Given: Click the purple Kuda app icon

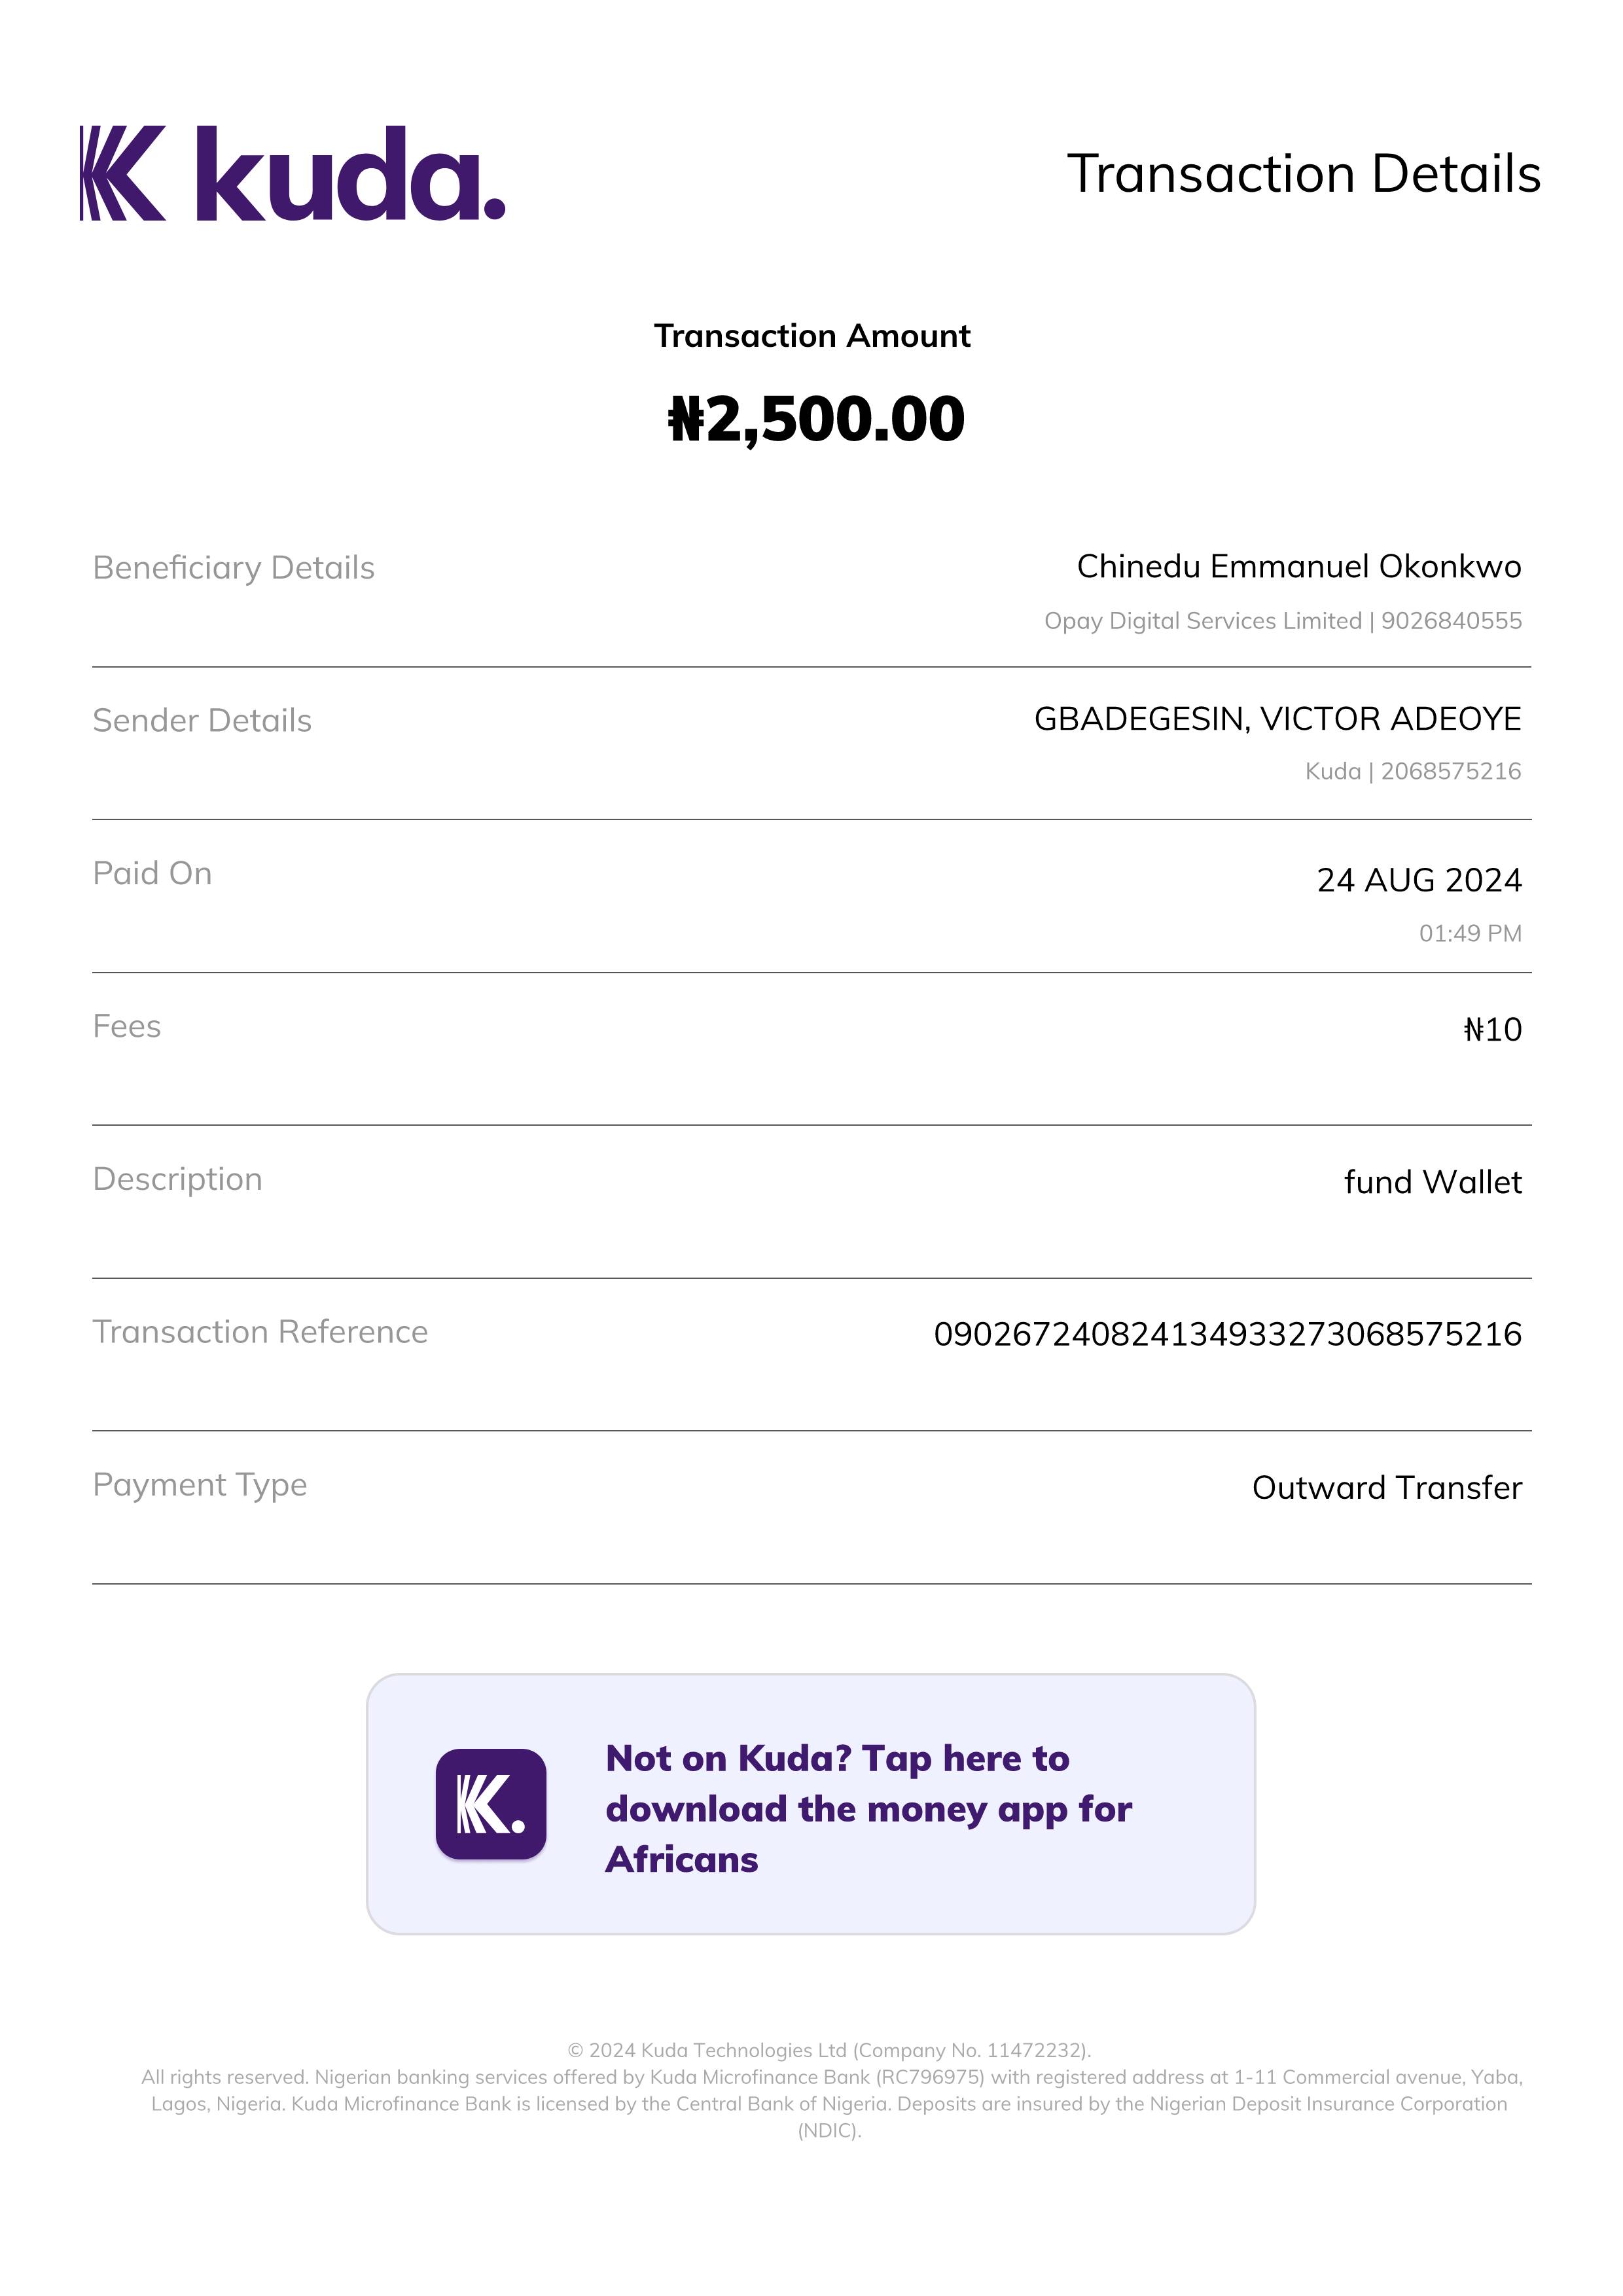Looking at the screenshot, I should pyautogui.click(x=490, y=1804).
